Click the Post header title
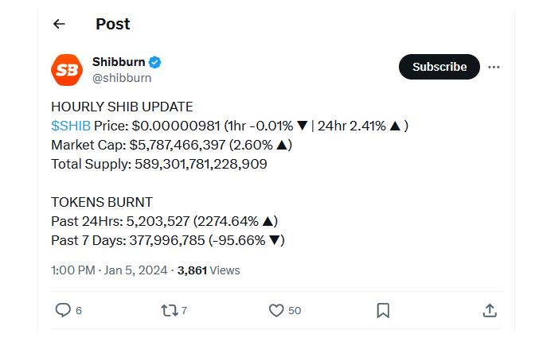 tap(113, 24)
